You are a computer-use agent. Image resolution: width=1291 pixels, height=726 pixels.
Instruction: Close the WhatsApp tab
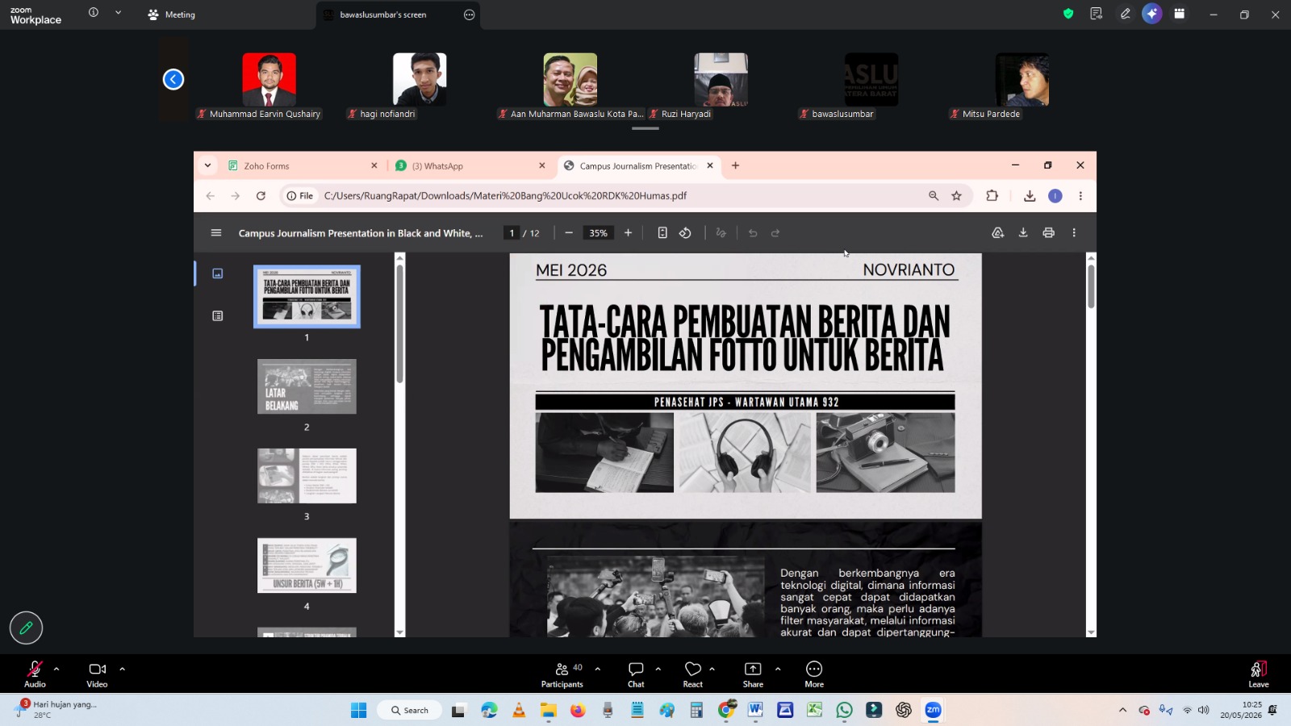[542, 165]
